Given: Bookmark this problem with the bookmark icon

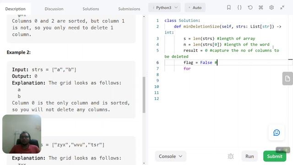Looking at the screenshot, I should click(x=229, y=7).
